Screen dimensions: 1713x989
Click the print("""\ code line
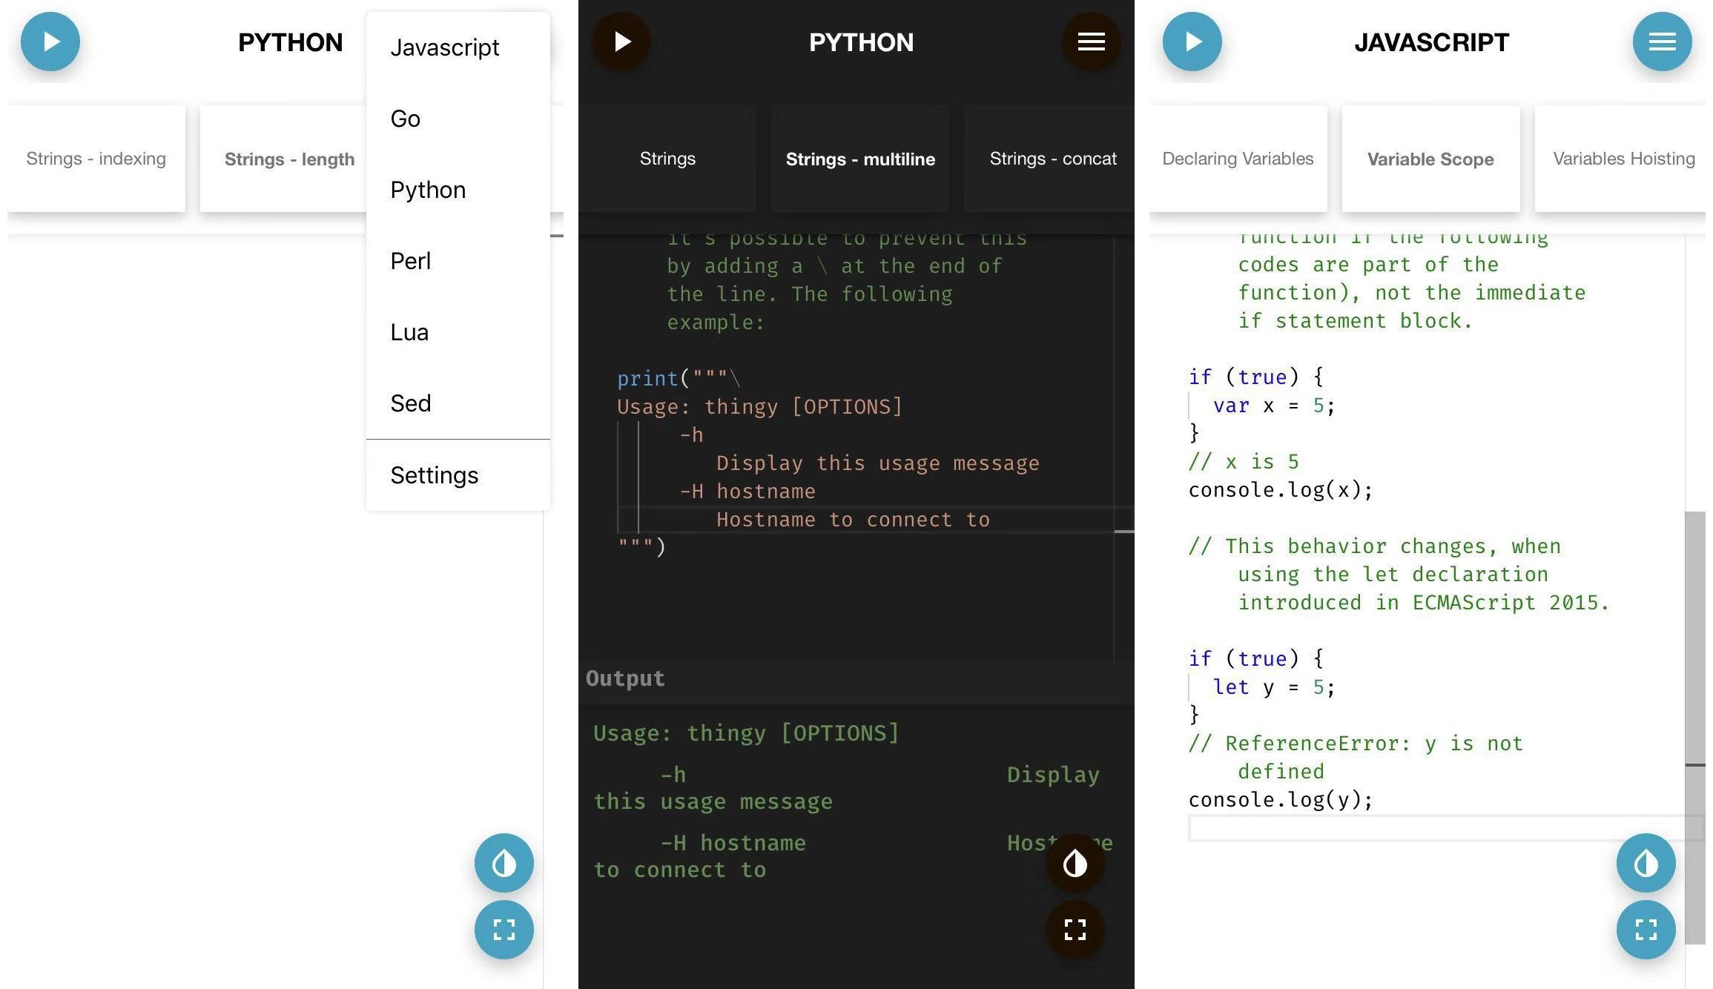tap(679, 378)
